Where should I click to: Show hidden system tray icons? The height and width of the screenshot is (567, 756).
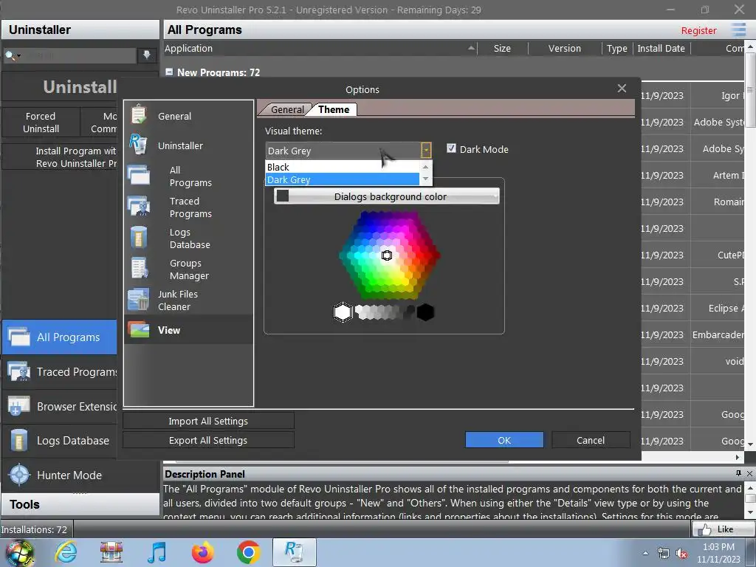pyautogui.click(x=645, y=554)
